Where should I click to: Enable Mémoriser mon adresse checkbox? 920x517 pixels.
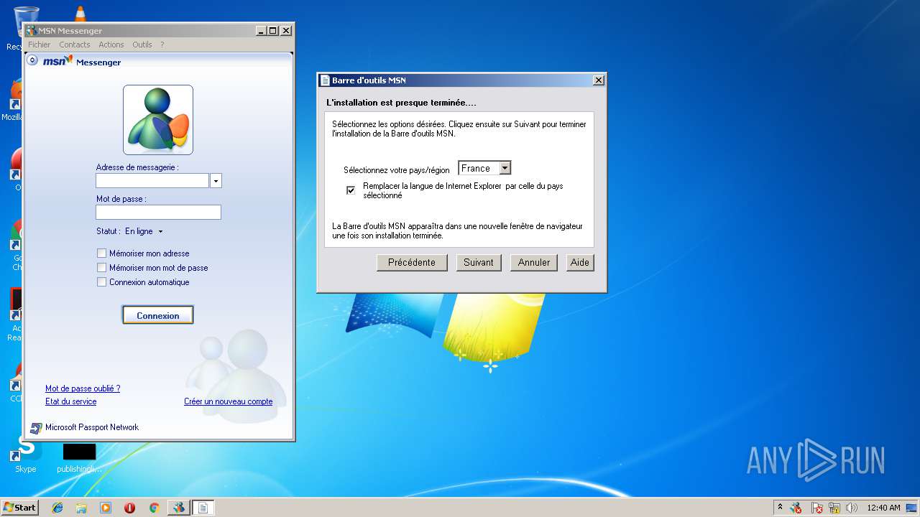click(x=101, y=253)
